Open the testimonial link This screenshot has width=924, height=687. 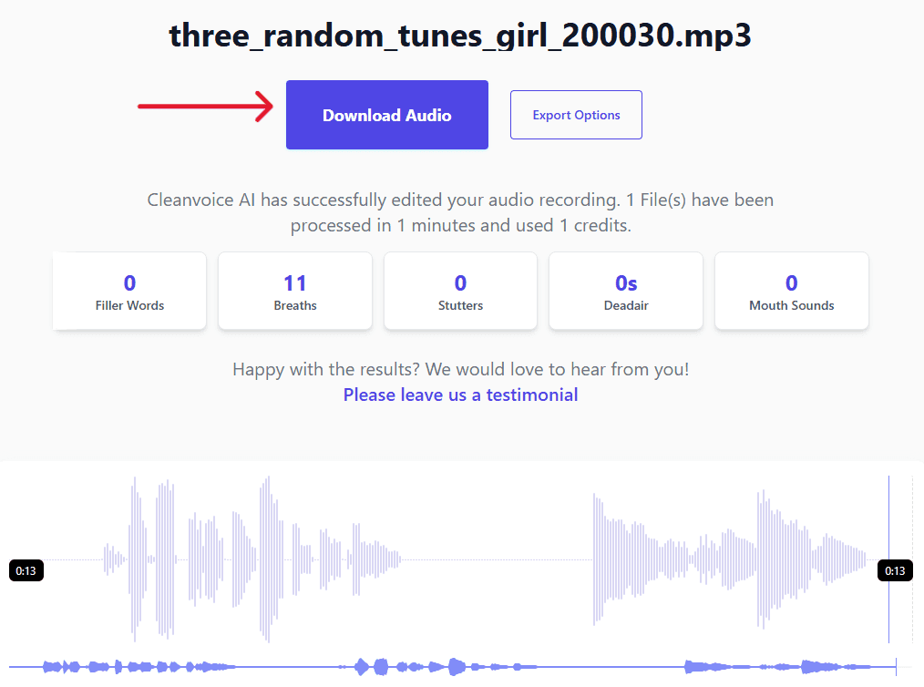(x=460, y=395)
